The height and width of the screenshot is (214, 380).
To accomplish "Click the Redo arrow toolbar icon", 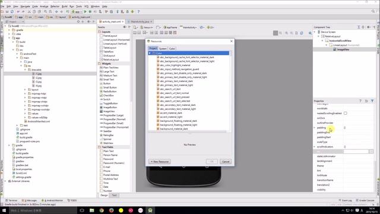I will tap(23, 12).
